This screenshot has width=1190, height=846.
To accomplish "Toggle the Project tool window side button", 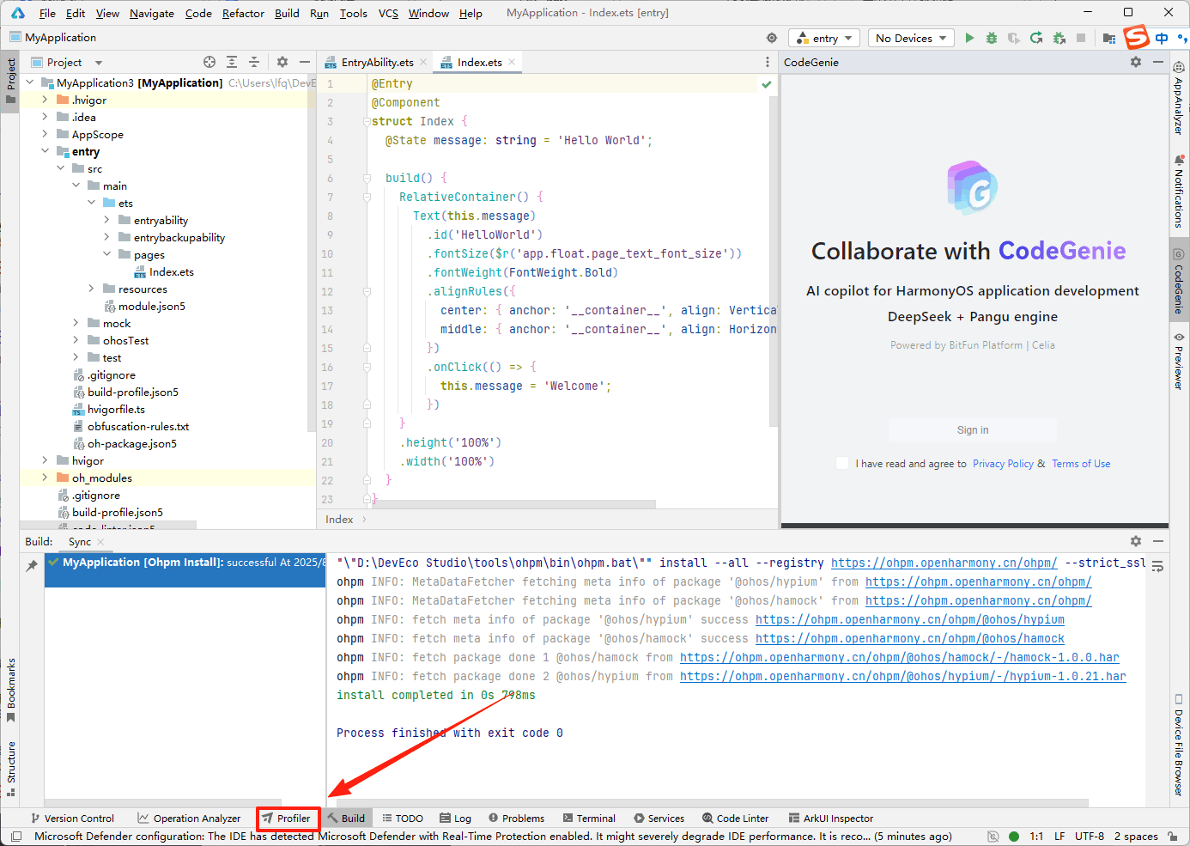I will click(x=10, y=81).
